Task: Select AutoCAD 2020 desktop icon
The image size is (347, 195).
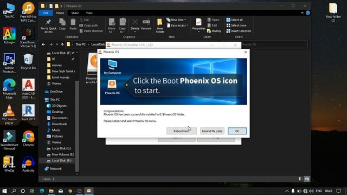Action: [x=28, y=89]
